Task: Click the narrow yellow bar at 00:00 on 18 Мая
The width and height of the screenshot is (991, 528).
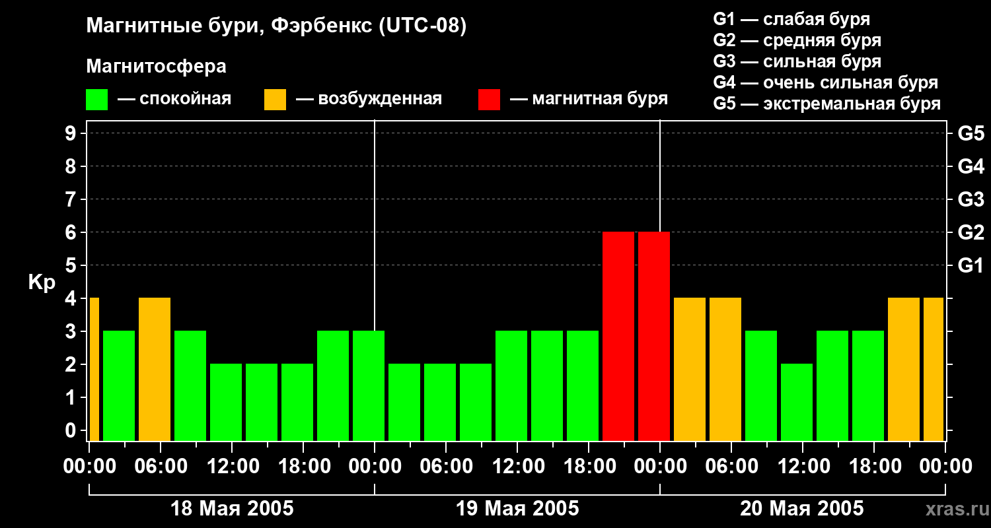Action: coord(94,369)
